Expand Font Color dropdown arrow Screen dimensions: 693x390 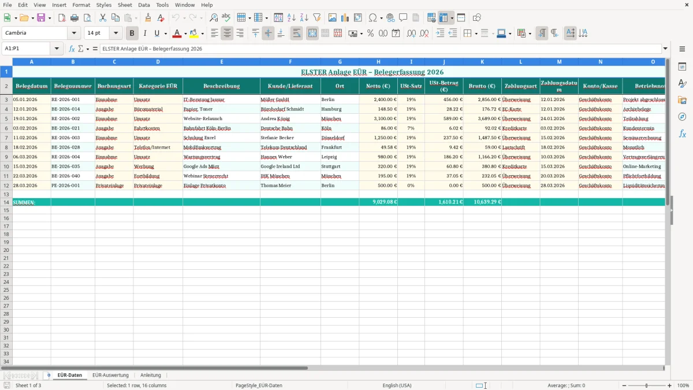coord(185,34)
